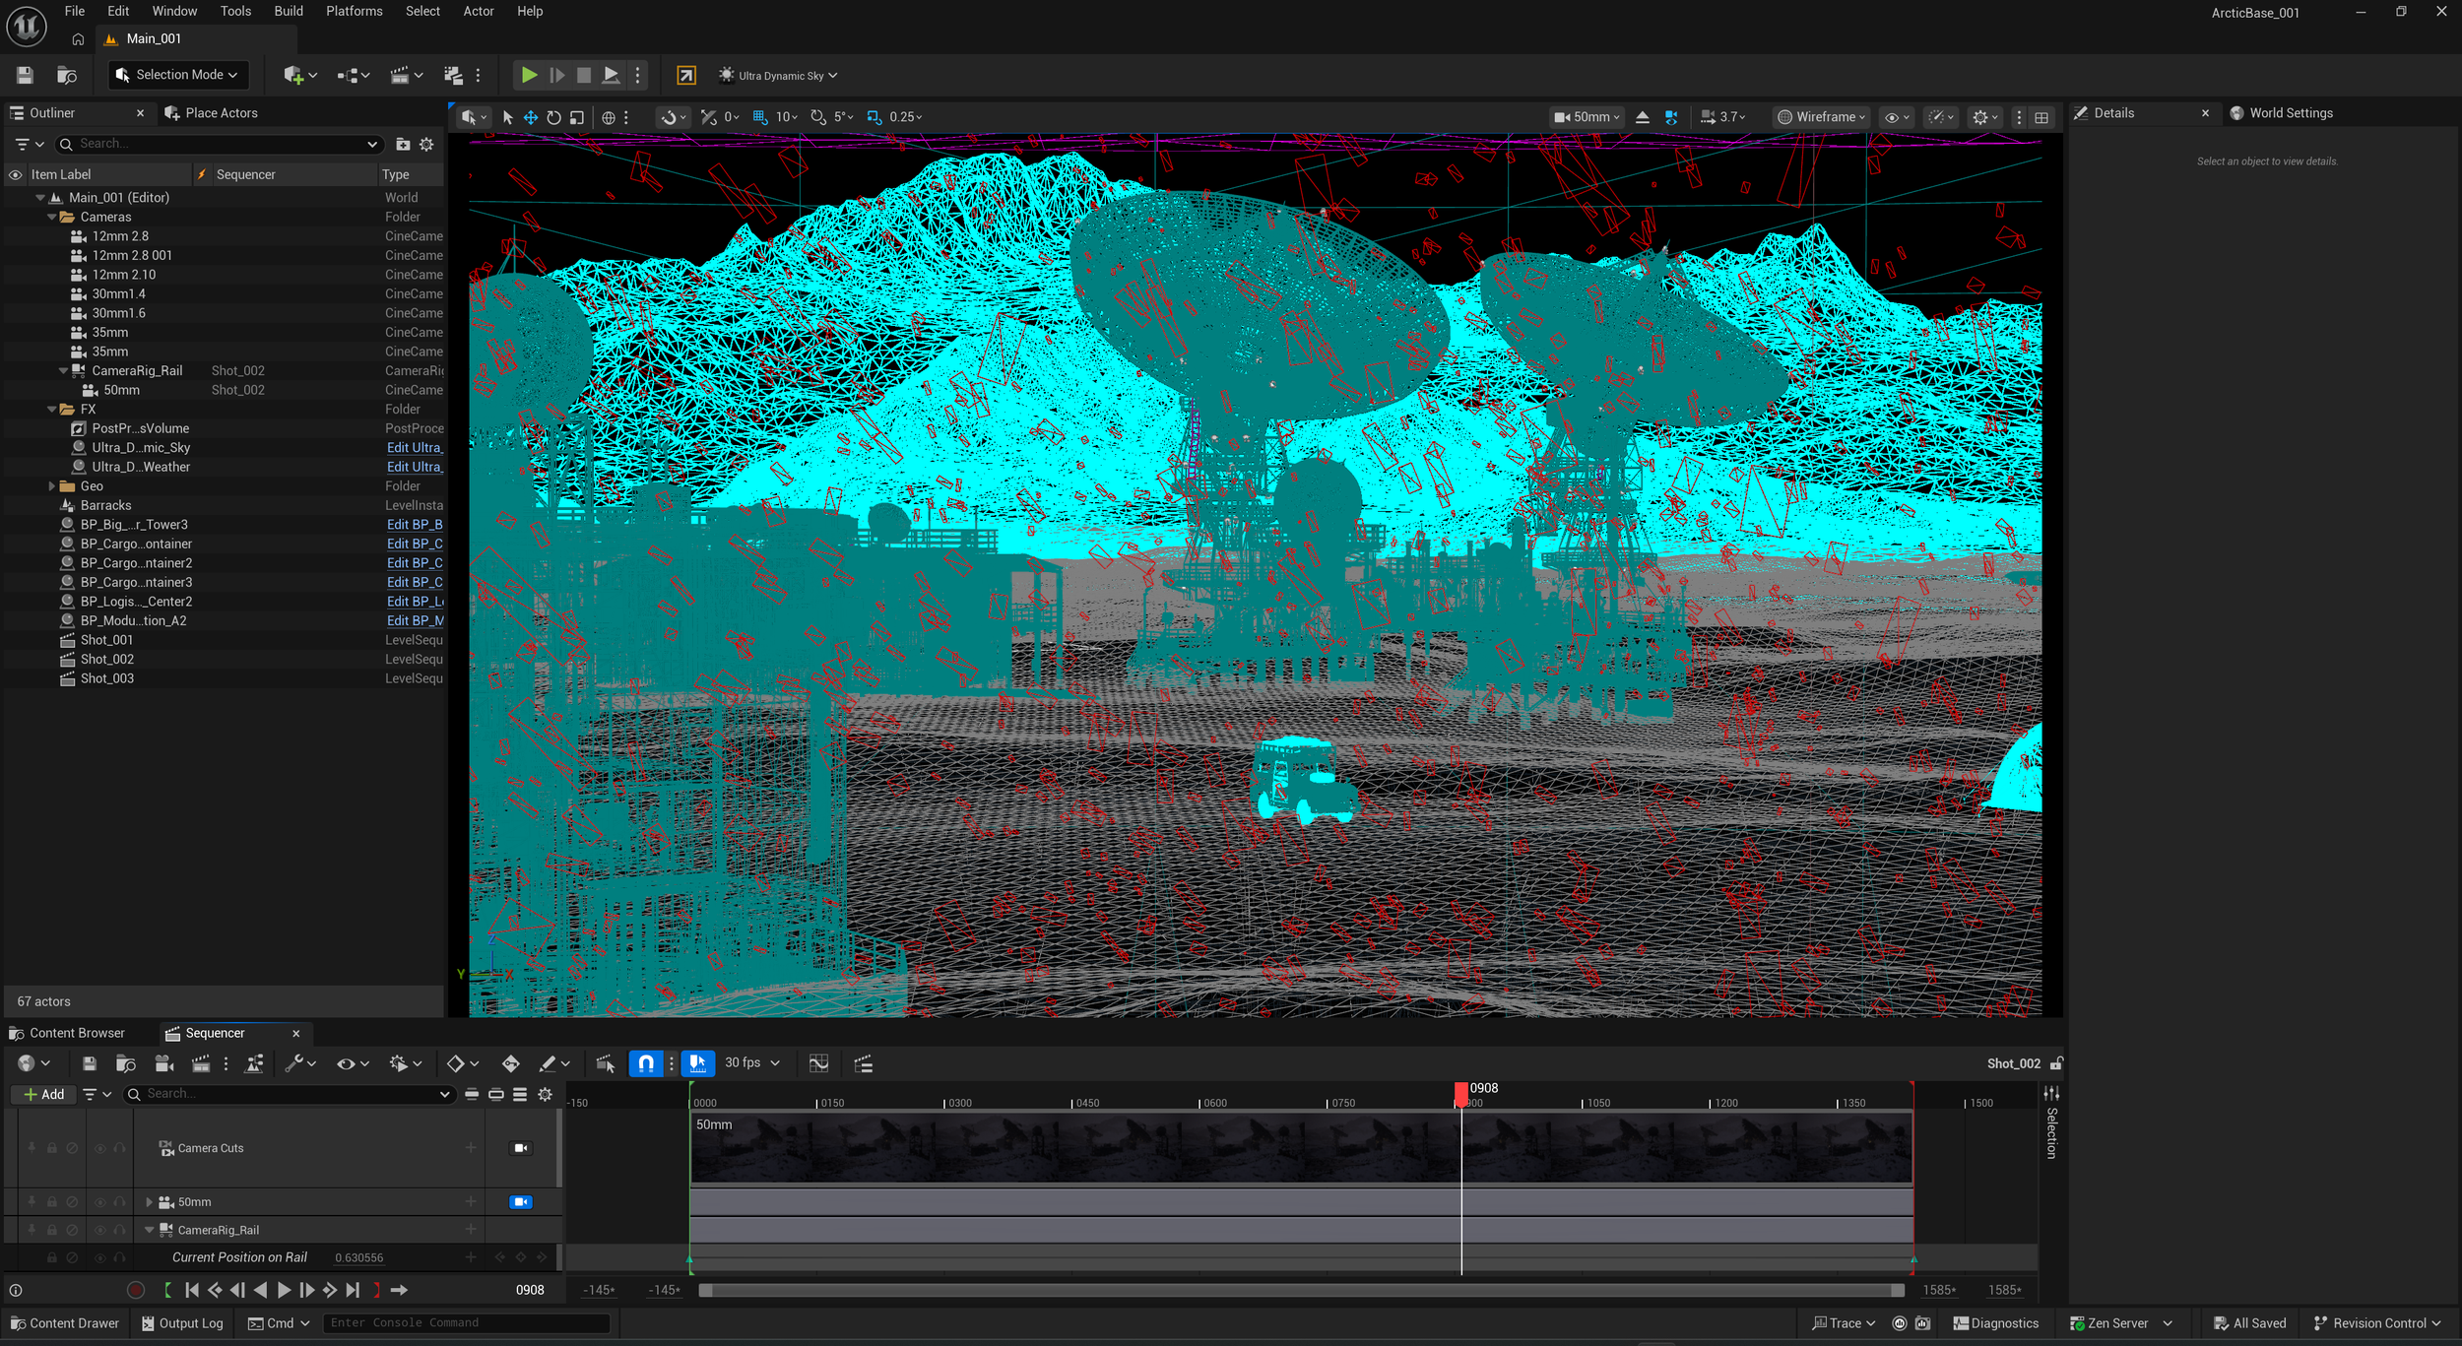Image resolution: width=2462 pixels, height=1346 pixels.
Task: Toggle Sequencer snapping magnet button
Action: tap(646, 1063)
